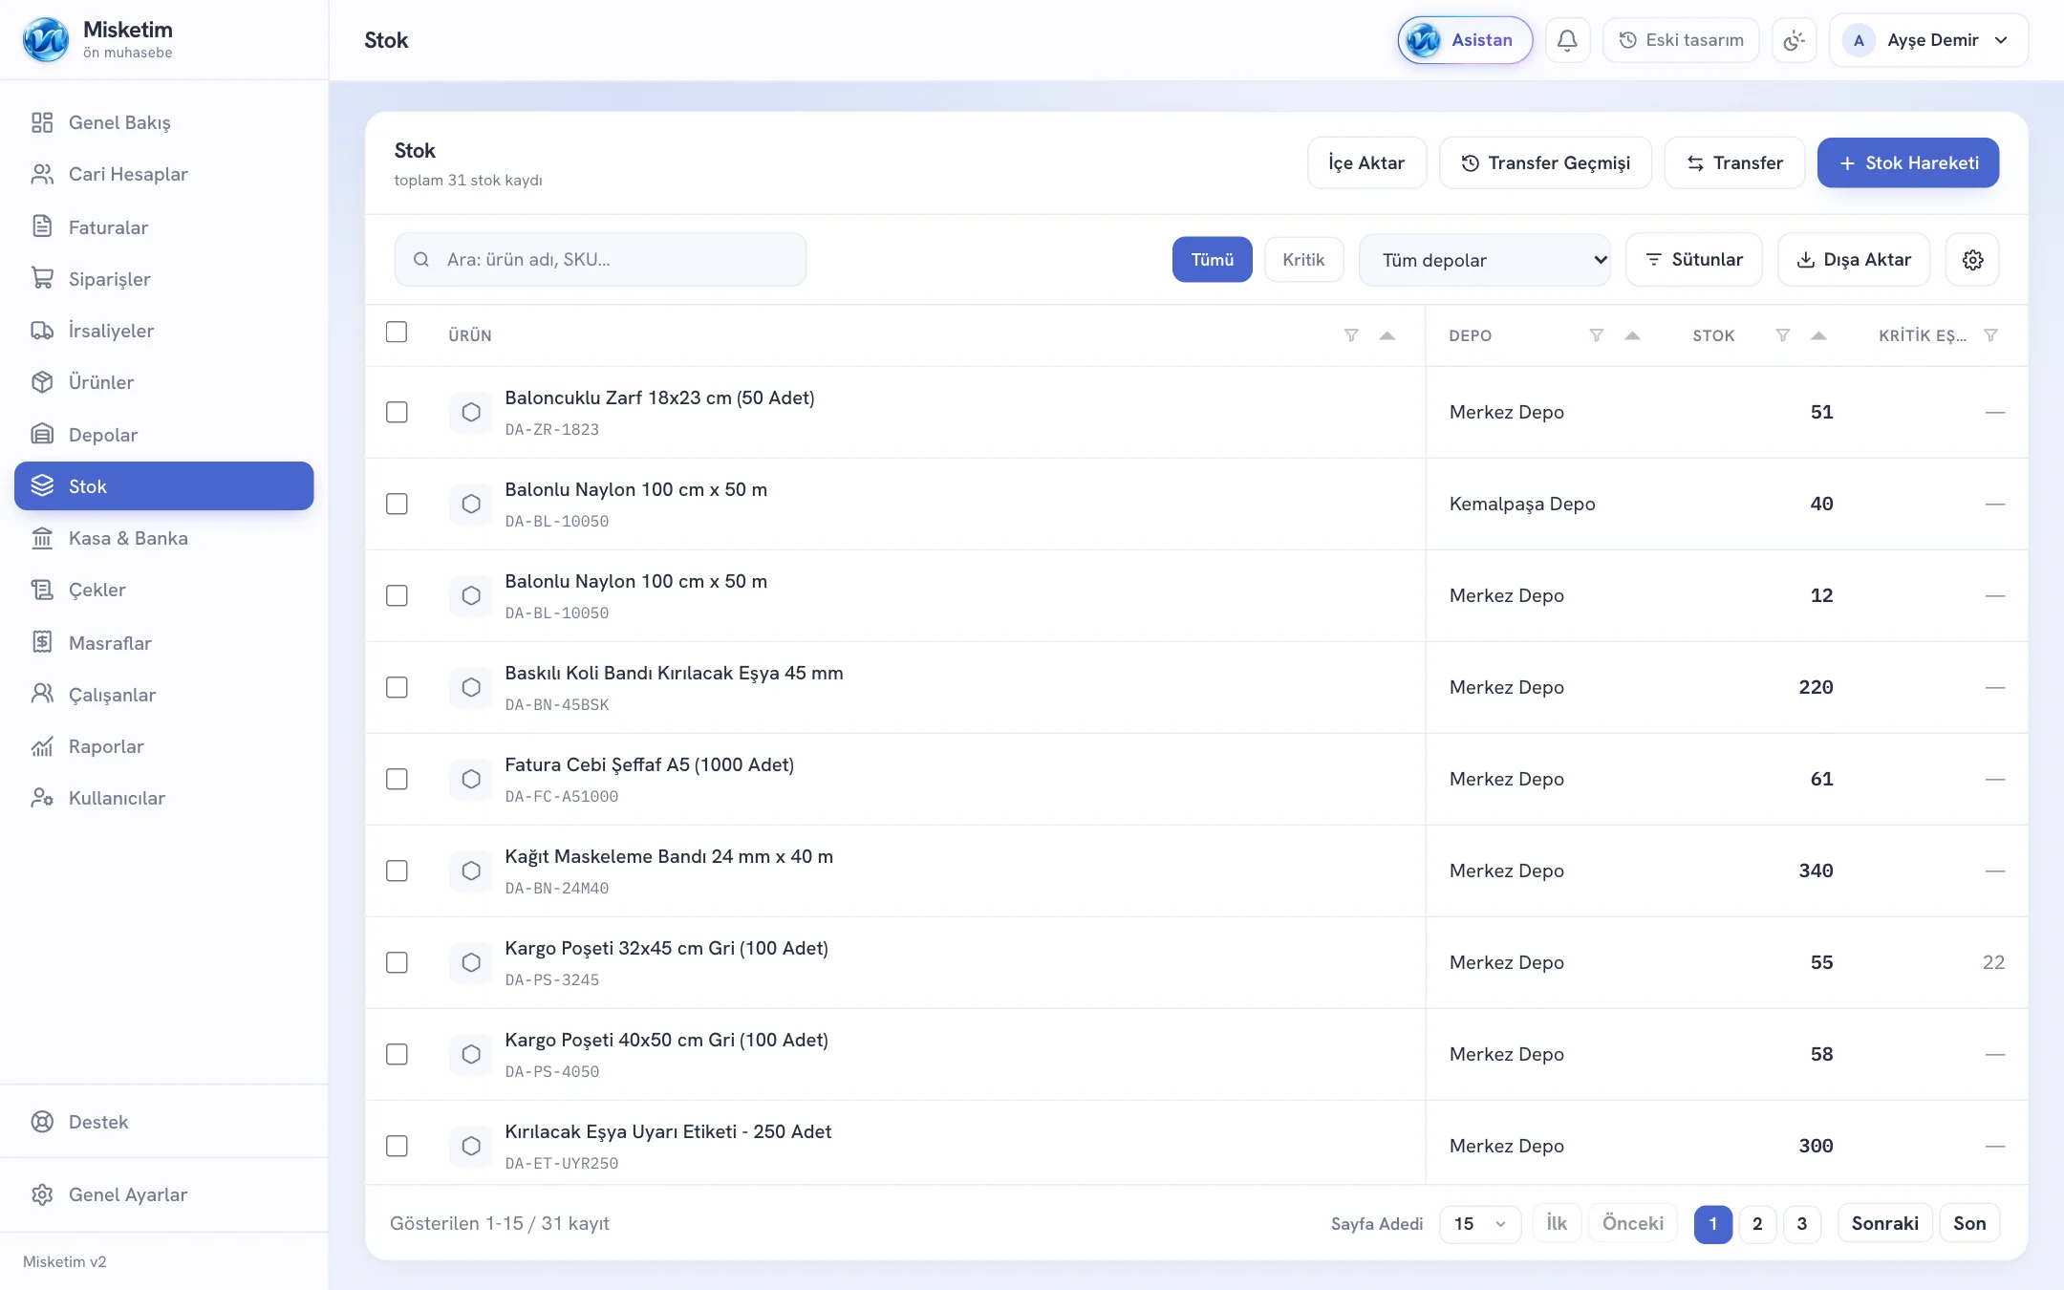Click the Stok Hareketi button
The height and width of the screenshot is (1290, 2064).
pyautogui.click(x=1907, y=162)
